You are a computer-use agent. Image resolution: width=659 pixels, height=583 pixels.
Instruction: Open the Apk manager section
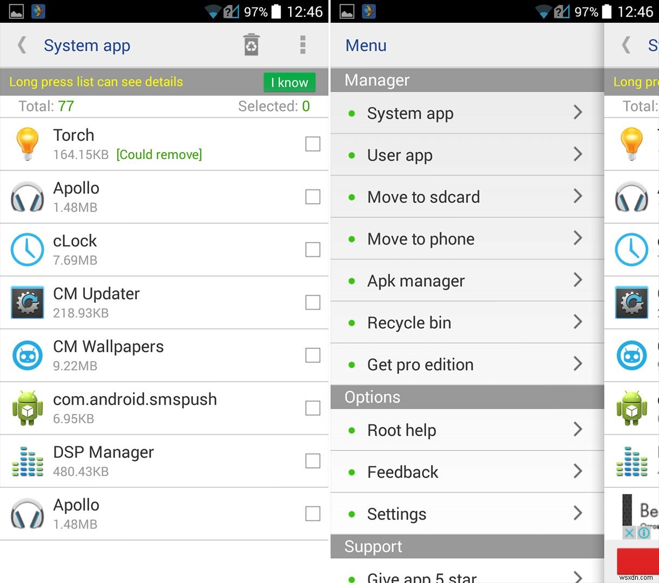467,281
